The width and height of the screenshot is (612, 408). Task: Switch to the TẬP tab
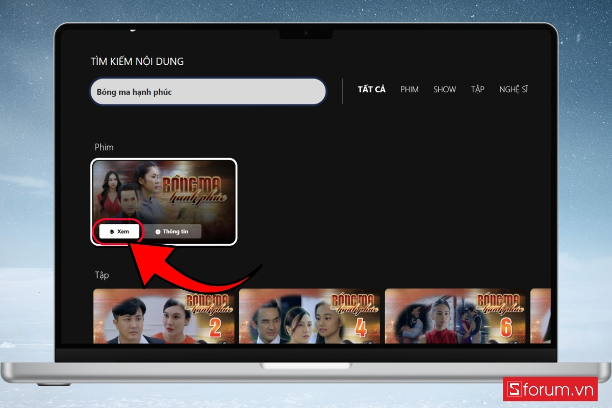click(x=477, y=89)
